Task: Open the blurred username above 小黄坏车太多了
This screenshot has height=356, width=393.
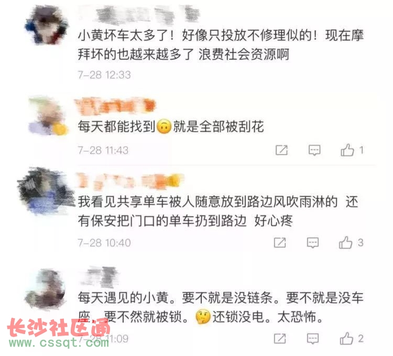Action: tap(139, 15)
